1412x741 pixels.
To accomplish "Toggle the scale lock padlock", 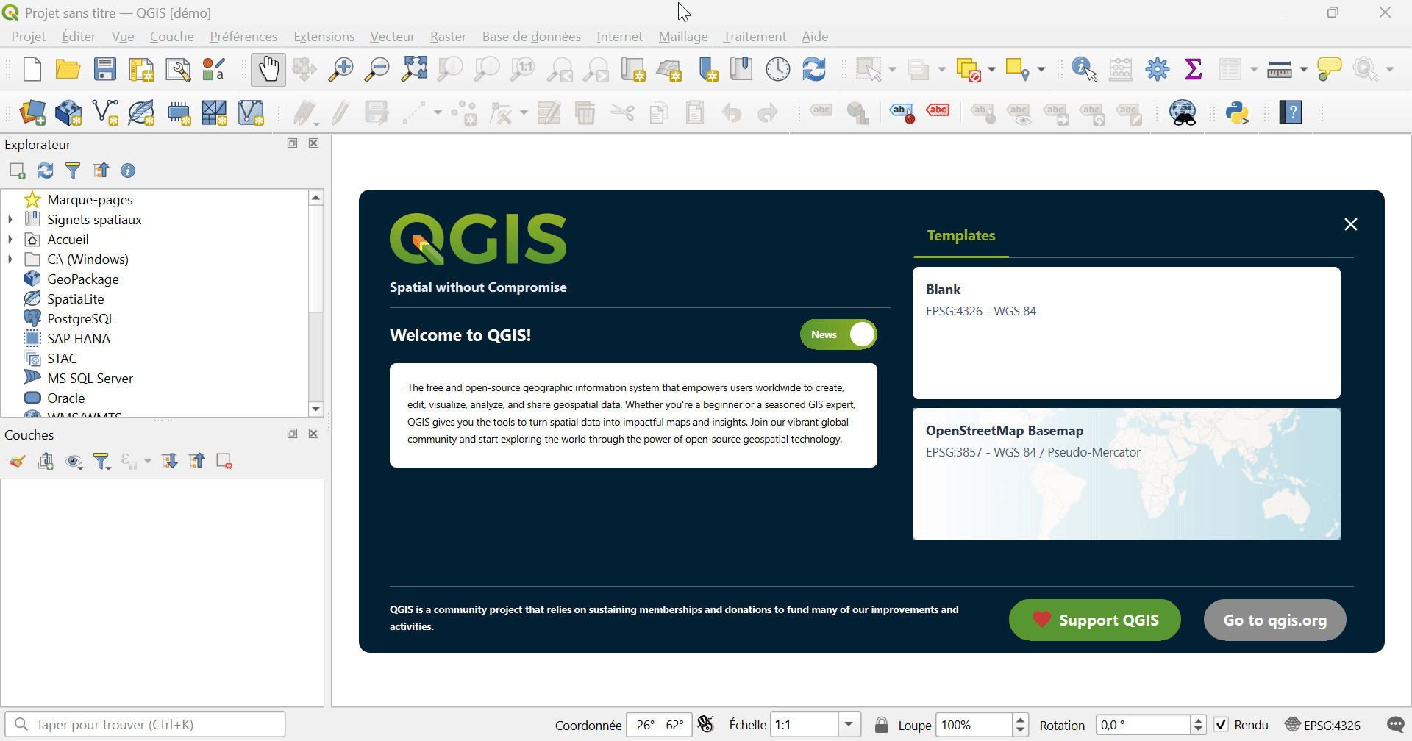I will [882, 725].
